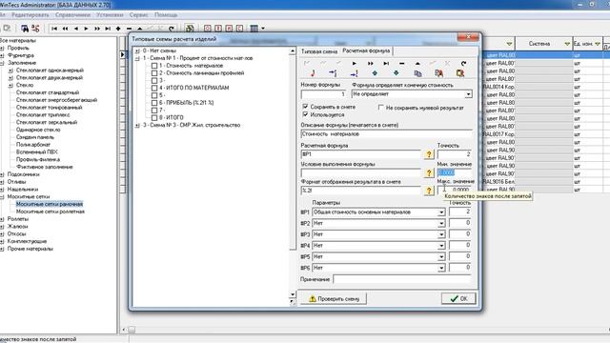The height and width of the screenshot is (343, 610).
Task: Open the #P2 parameter dropdown
Action: click(x=441, y=224)
